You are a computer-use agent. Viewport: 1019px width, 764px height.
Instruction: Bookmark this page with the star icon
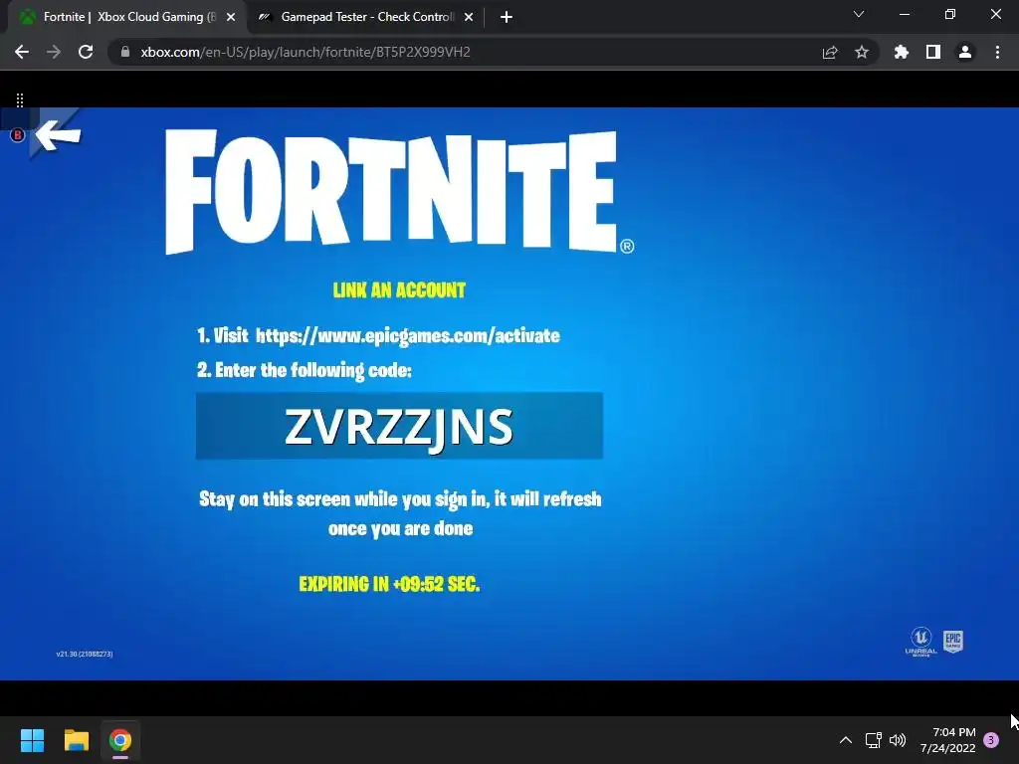862,52
